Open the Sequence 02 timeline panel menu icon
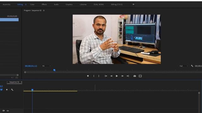Viewport: 202px width, 113px height. coord(21,82)
